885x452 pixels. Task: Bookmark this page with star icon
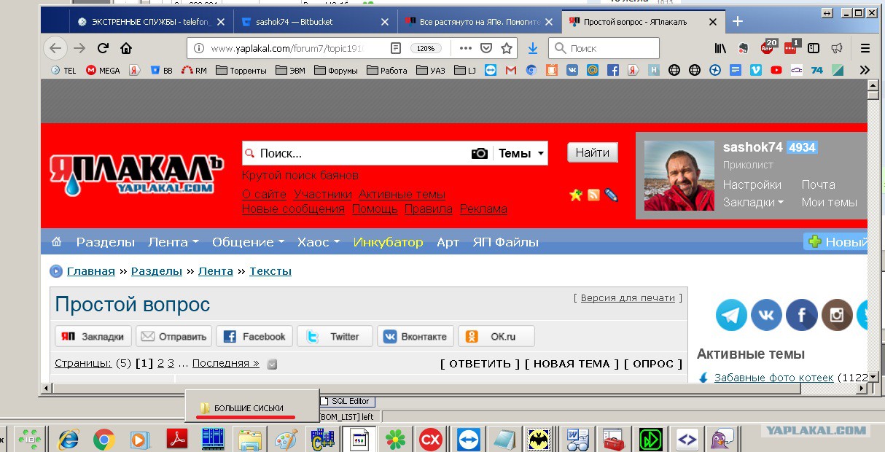(x=507, y=48)
